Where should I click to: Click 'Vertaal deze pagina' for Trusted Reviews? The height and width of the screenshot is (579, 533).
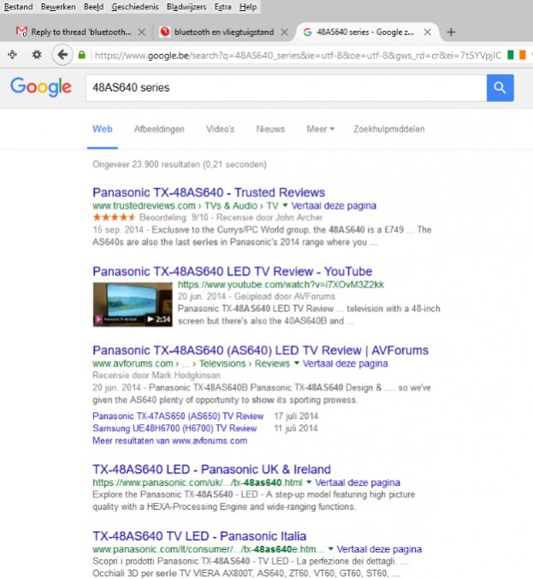coord(334,205)
